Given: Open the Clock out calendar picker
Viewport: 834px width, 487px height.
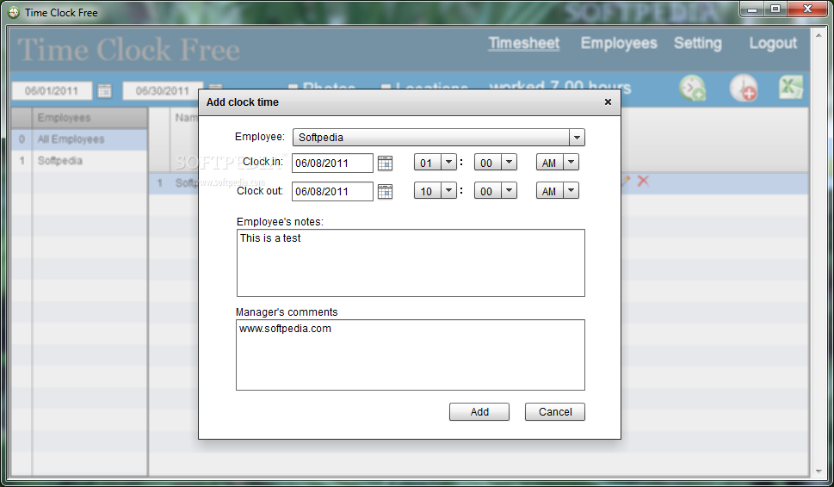Looking at the screenshot, I should click(385, 191).
